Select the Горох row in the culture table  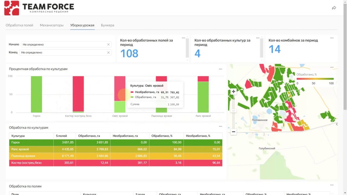coord(116,142)
